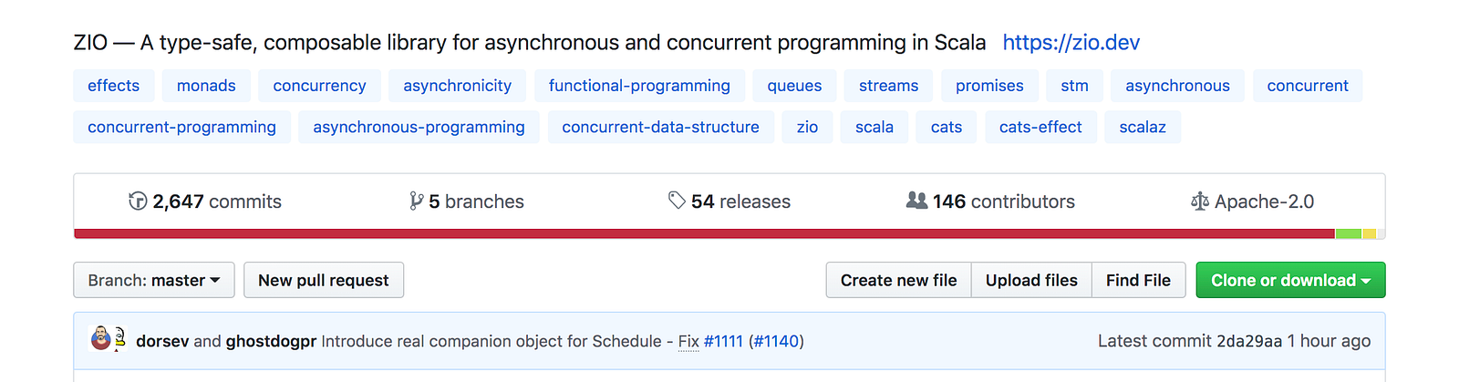This screenshot has height=382, width=1459.
Task: Click the Upload files button
Action: click(x=1031, y=281)
